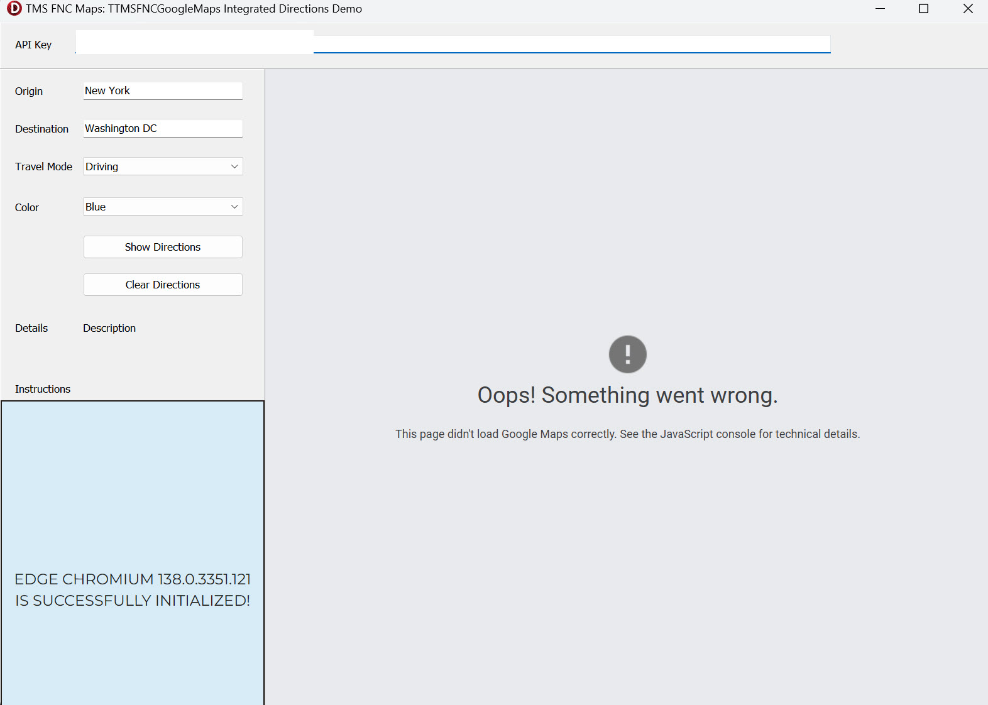This screenshot has width=988, height=705.
Task: Click the Description label
Action: click(x=109, y=328)
